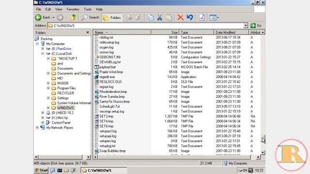310x174 pixels.
Task: Open the Start menu
Action: click(x=41, y=170)
